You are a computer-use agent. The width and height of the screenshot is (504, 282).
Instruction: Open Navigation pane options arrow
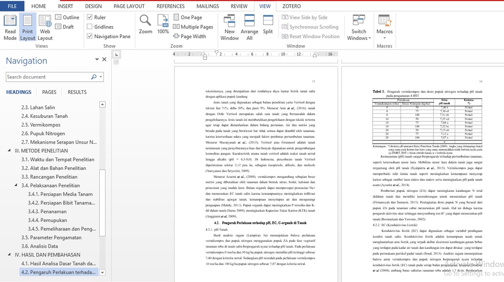pyautogui.click(x=97, y=59)
